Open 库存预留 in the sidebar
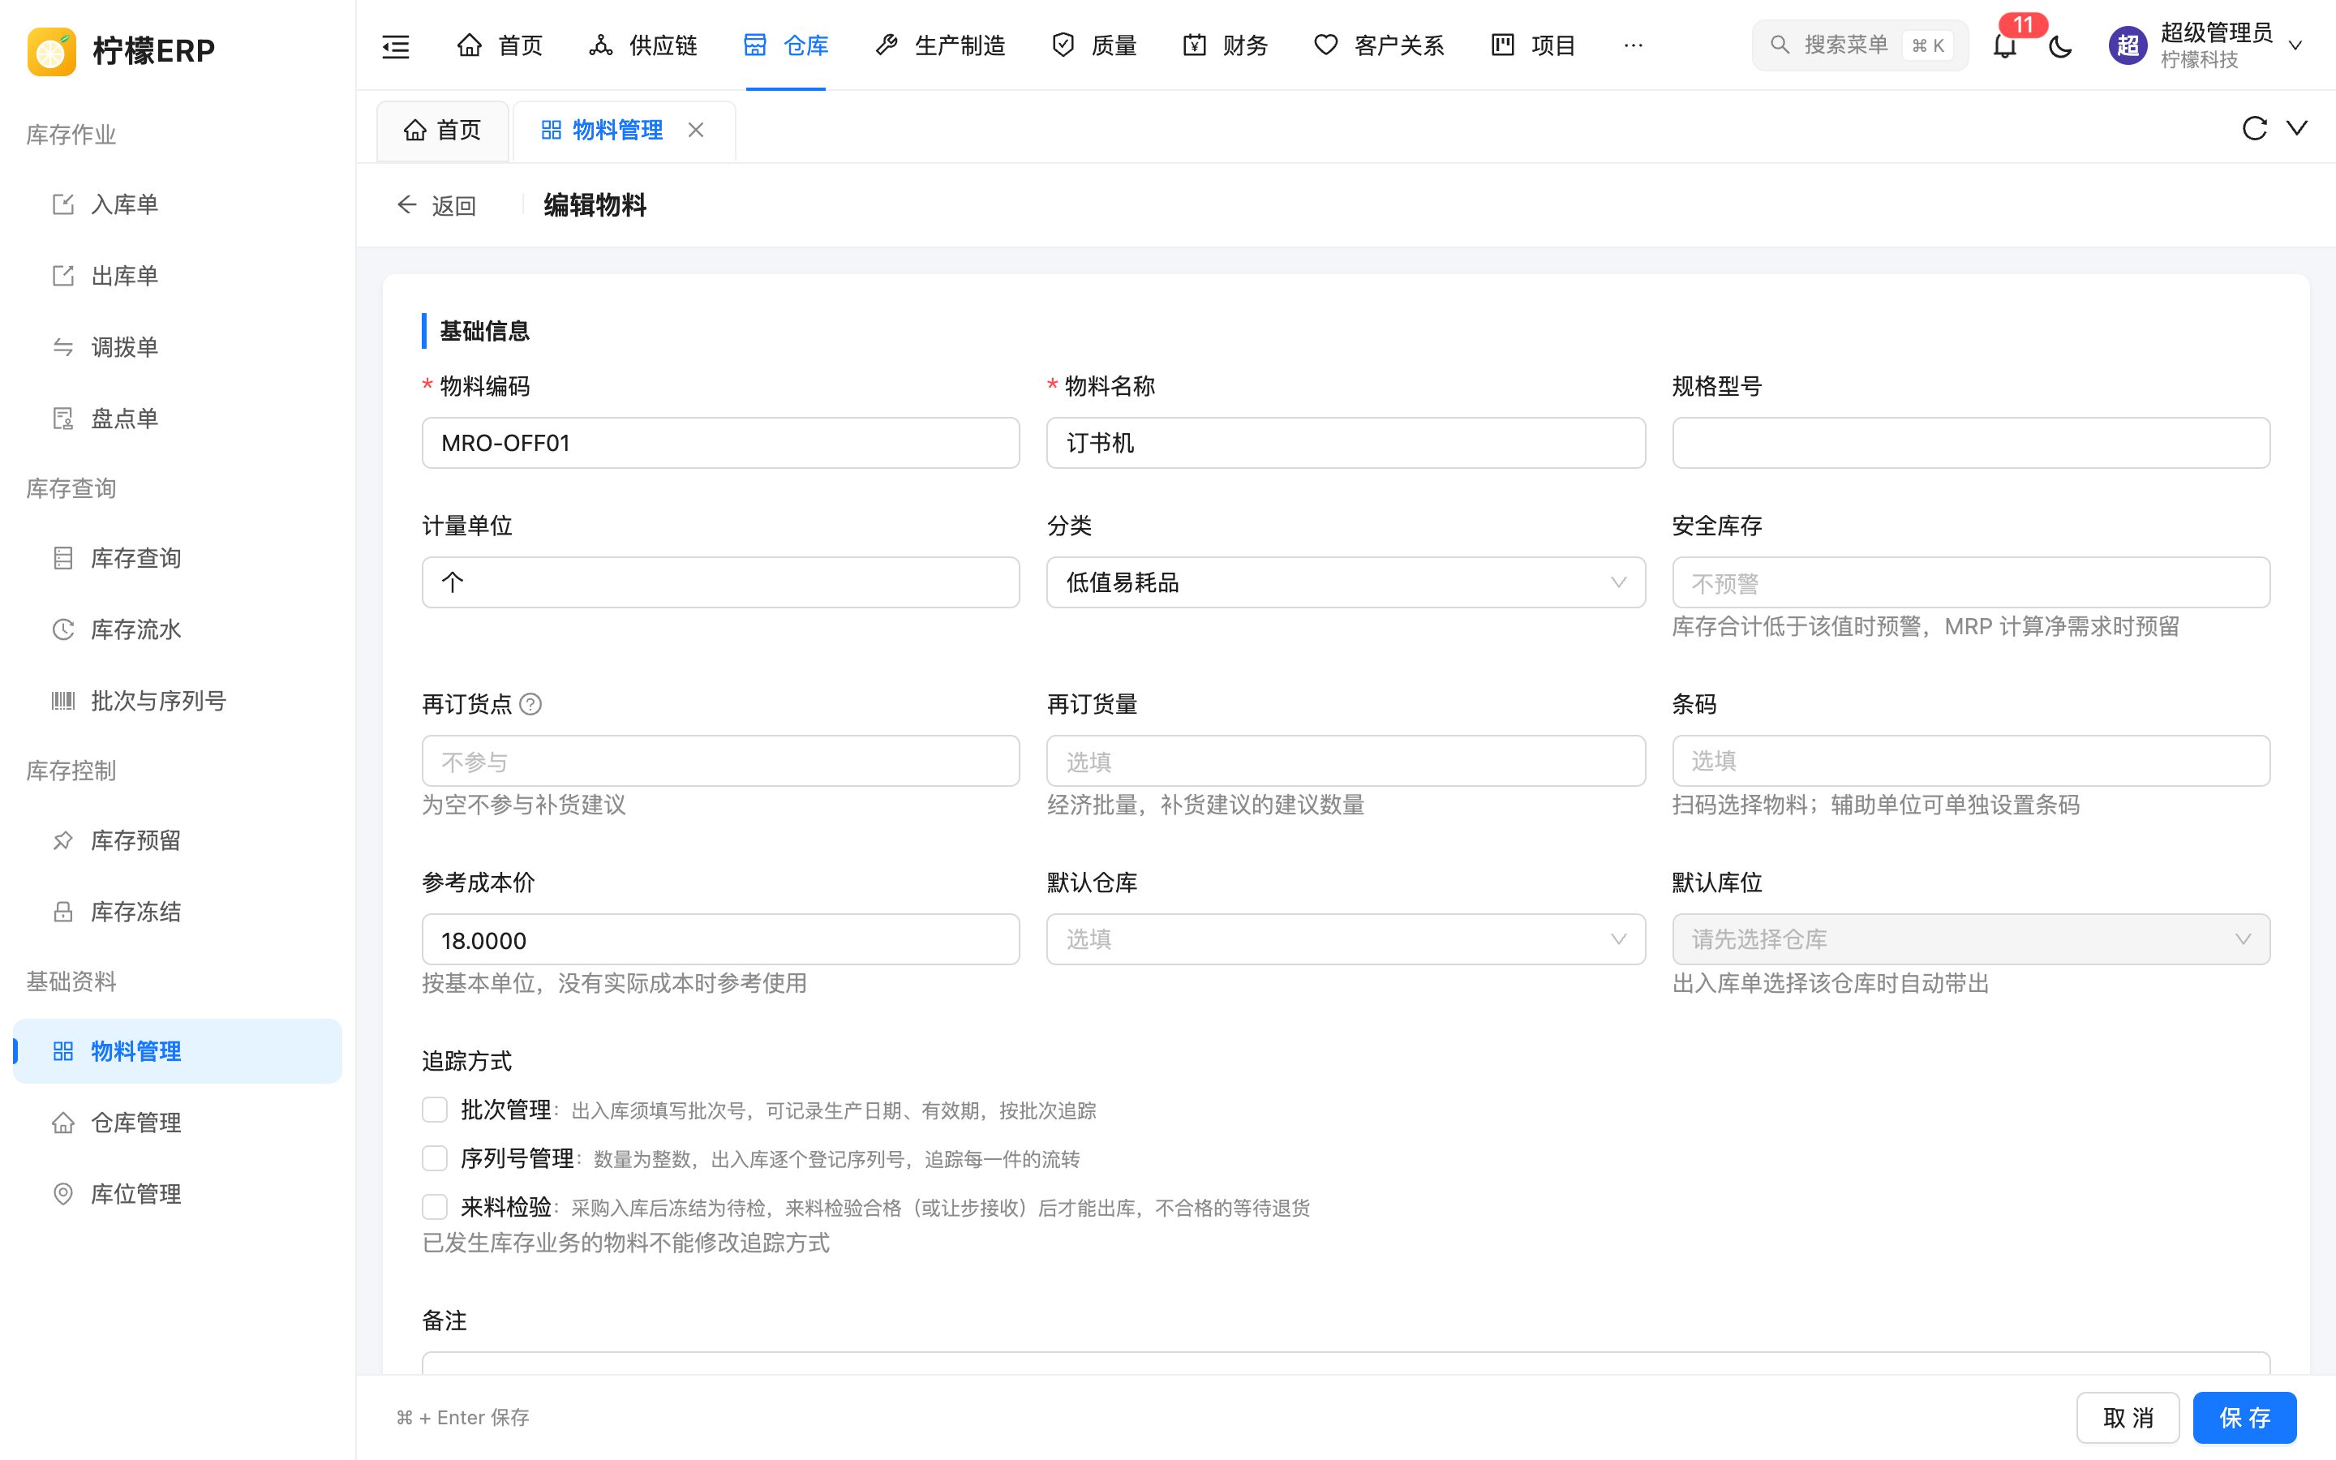This screenshot has height=1460, width=2336. [x=178, y=841]
